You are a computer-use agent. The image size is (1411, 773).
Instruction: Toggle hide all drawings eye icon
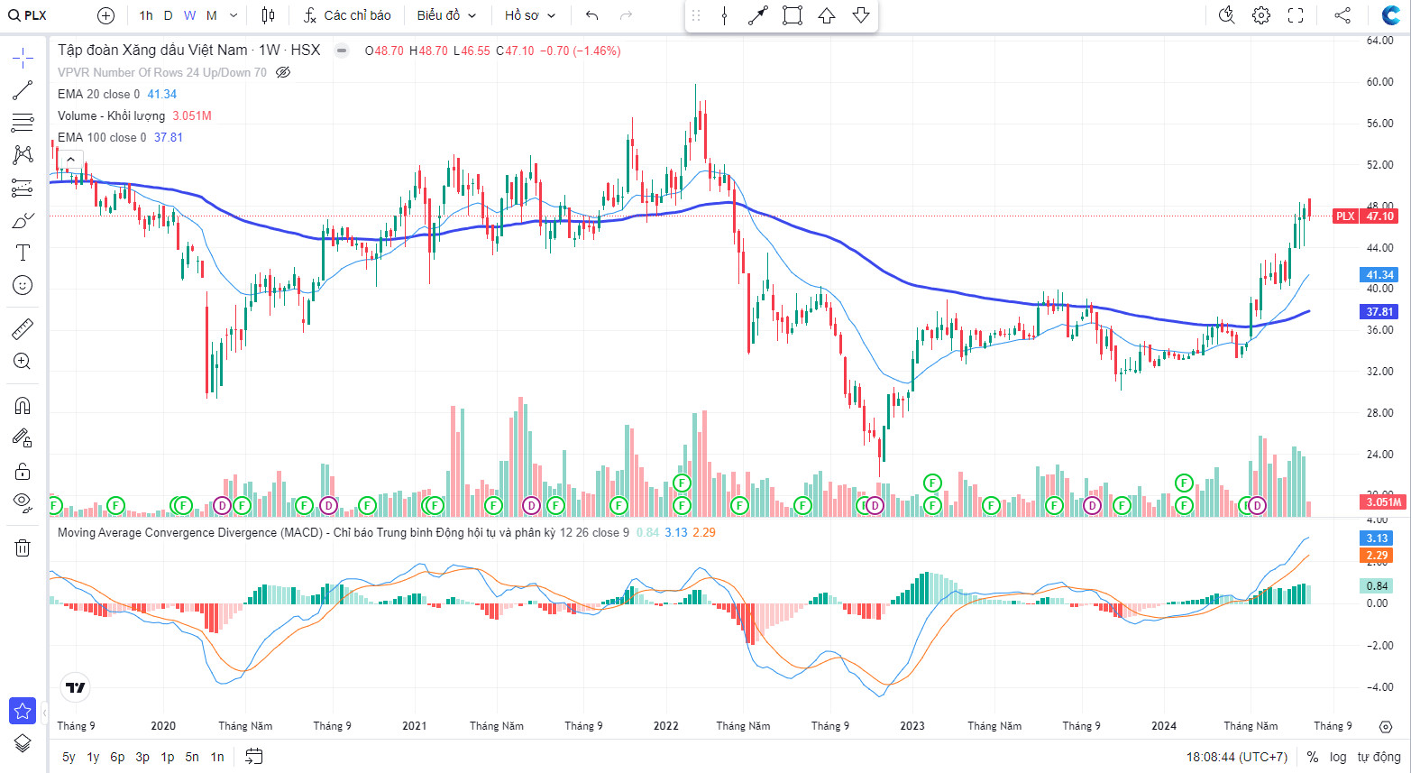23,503
